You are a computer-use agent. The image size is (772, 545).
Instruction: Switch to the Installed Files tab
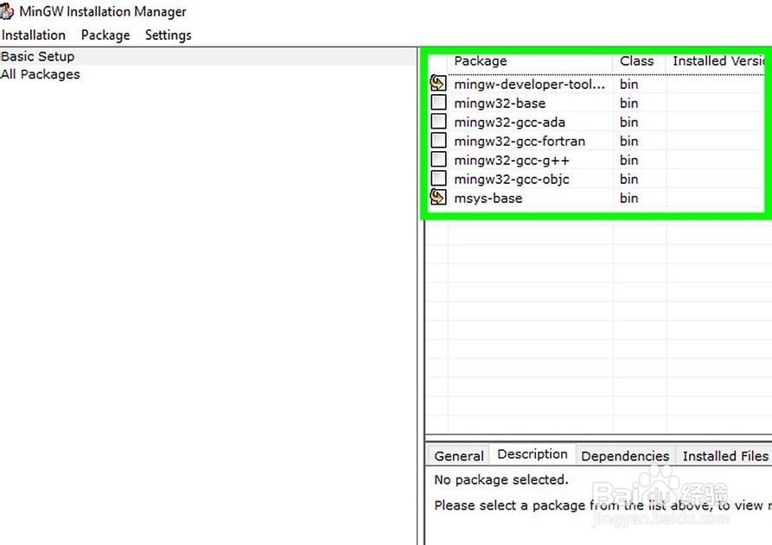coord(724,456)
